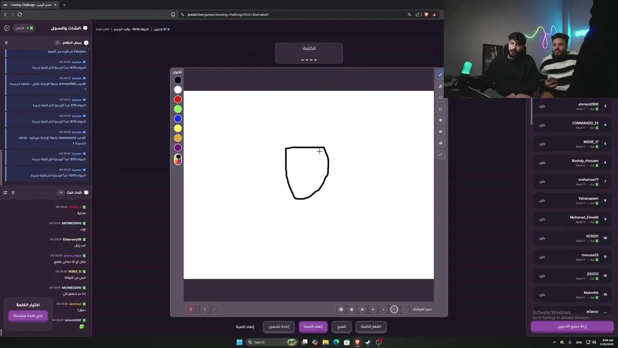This screenshot has height=348, width=618.
Task: Choose the currently highlighted second brush size
Action: coord(394,309)
